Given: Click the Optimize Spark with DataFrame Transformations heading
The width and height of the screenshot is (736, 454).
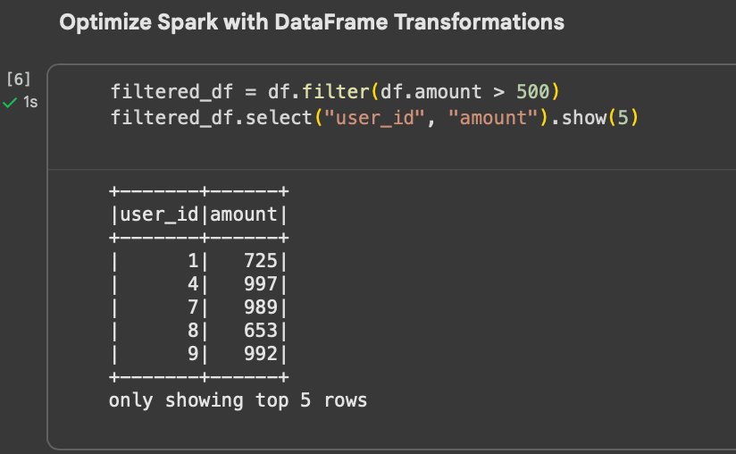Looking at the screenshot, I should coord(312,22).
